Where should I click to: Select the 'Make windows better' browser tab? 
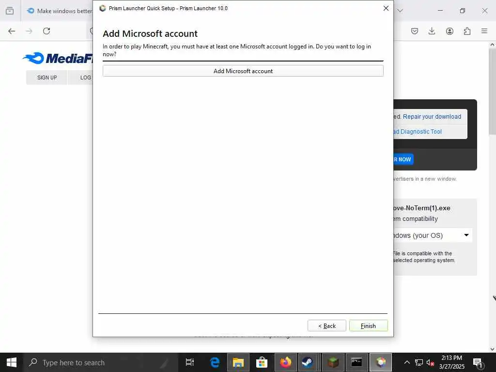(60, 11)
